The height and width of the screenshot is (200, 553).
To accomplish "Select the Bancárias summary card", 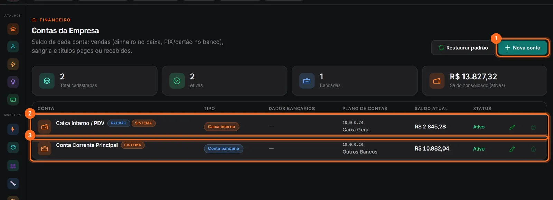I will coord(354,81).
